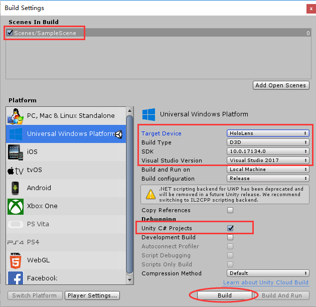Screen dimensions: 316x307
Task: Select the Facebook platform row
Action: [x=66, y=277]
